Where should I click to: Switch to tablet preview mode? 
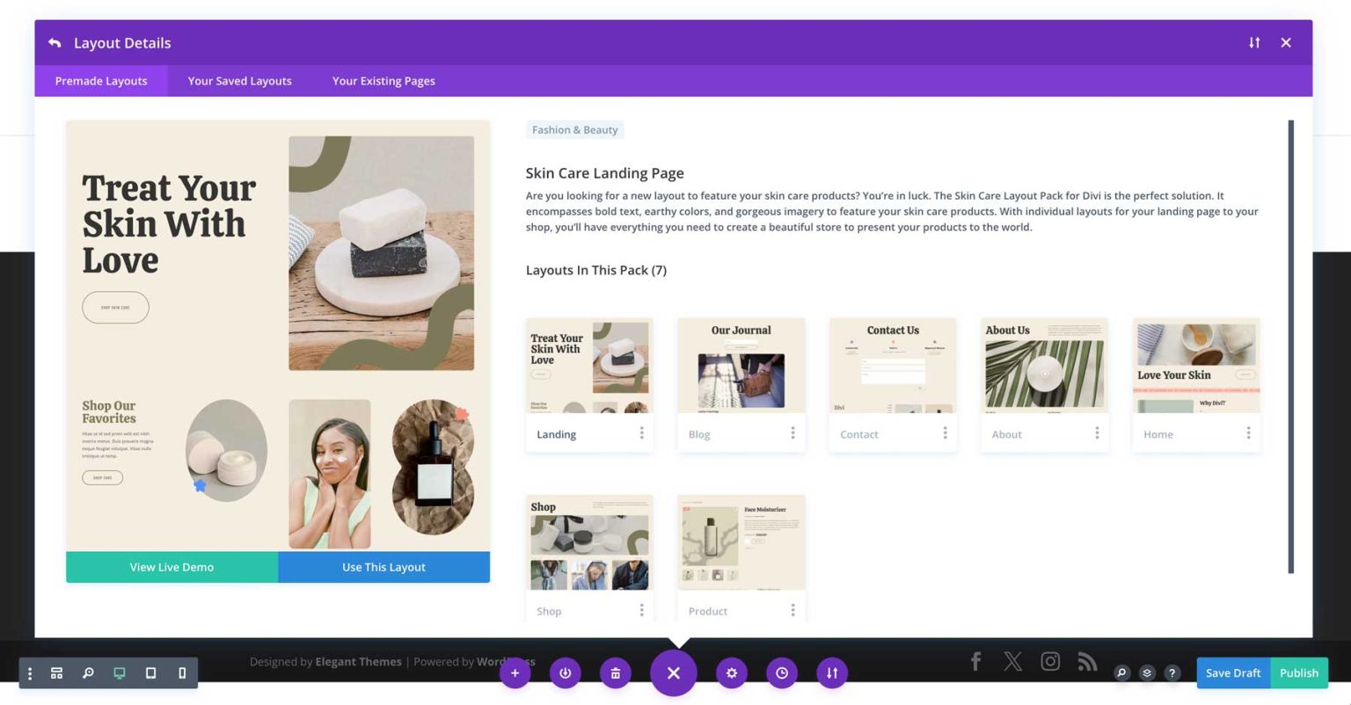tap(150, 672)
